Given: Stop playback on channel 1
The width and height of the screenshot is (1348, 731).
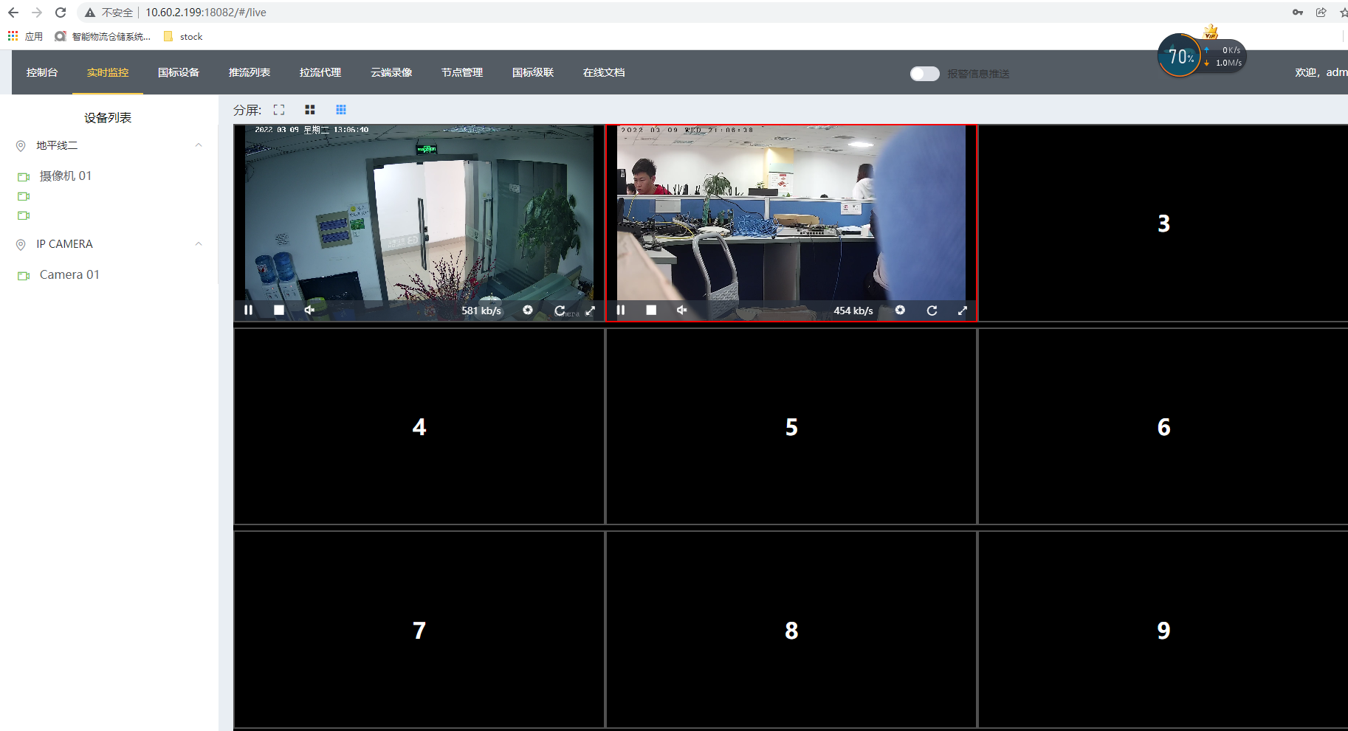Looking at the screenshot, I should [x=278, y=309].
